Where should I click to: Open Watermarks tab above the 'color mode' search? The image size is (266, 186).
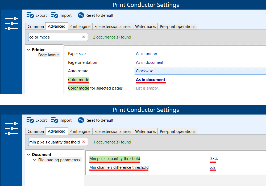coord(145,27)
